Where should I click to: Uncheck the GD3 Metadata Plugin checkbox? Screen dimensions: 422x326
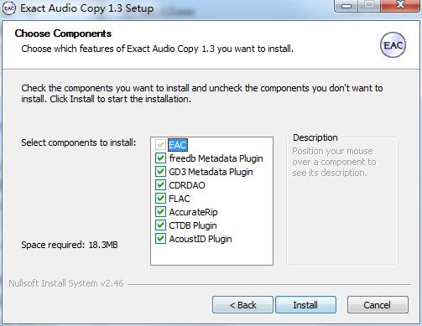(x=160, y=172)
